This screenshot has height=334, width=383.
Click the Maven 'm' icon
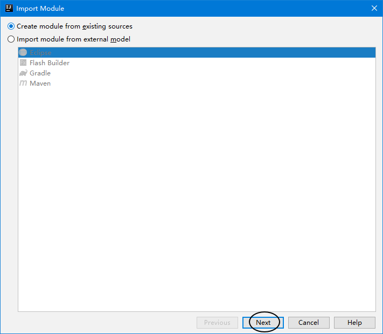(x=23, y=83)
